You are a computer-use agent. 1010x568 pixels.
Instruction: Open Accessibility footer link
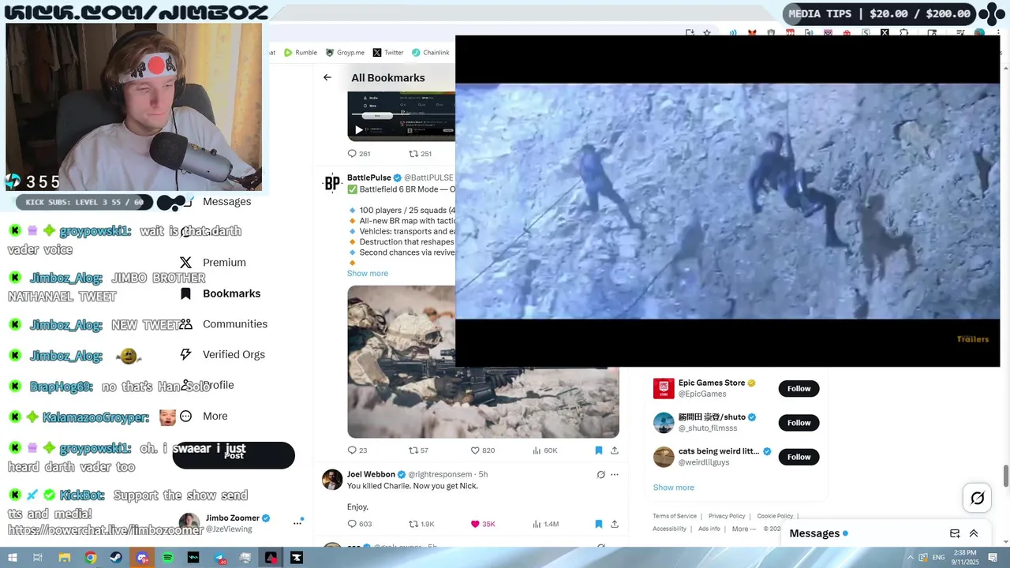click(x=669, y=529)
